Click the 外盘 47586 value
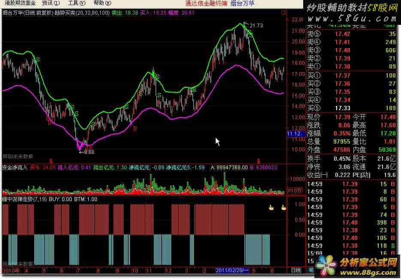Viewport: 401px width, 279px height. point(342,150)
